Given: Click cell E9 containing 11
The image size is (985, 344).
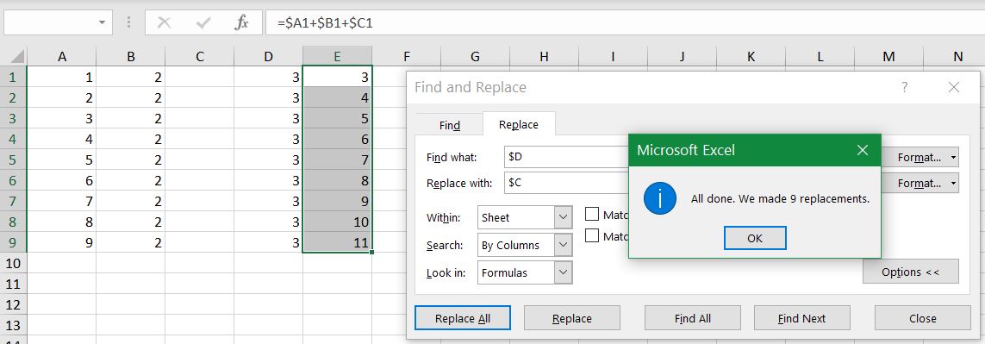Looking at the screenshot, I should coord(337,242).
